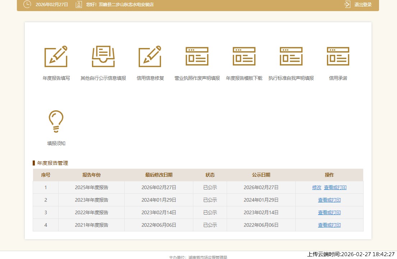Image resolution: width=397 pixels, height=259 pixels.
Task: Click the 其他自行公示信息填报 tray icon
Action: (103, 56)
